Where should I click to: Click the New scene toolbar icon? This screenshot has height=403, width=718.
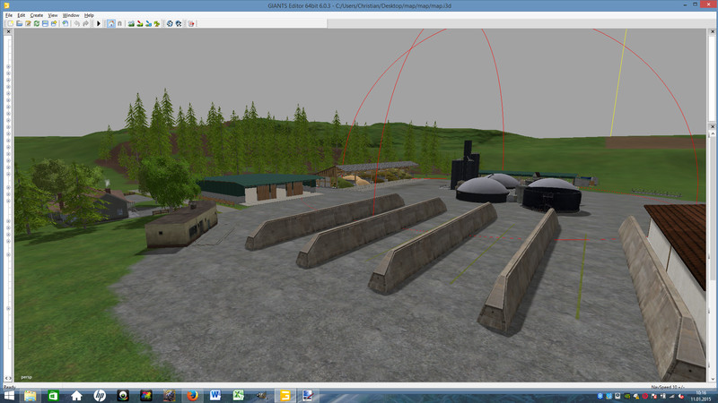11,23
